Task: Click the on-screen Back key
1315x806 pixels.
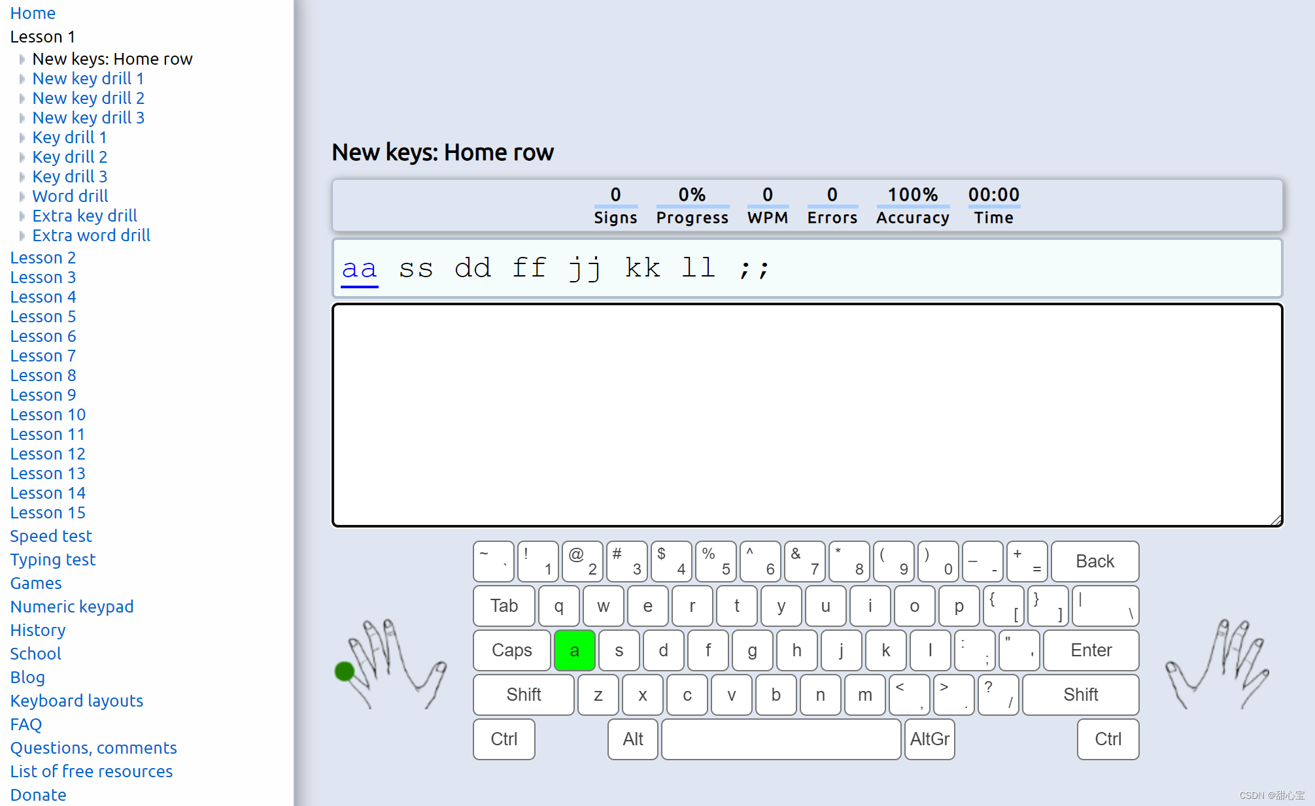Action: [x=1094, y=562]
